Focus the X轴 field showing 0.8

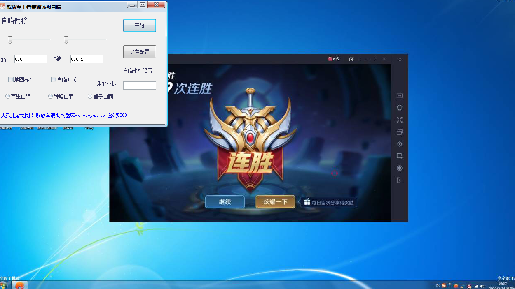31,59
